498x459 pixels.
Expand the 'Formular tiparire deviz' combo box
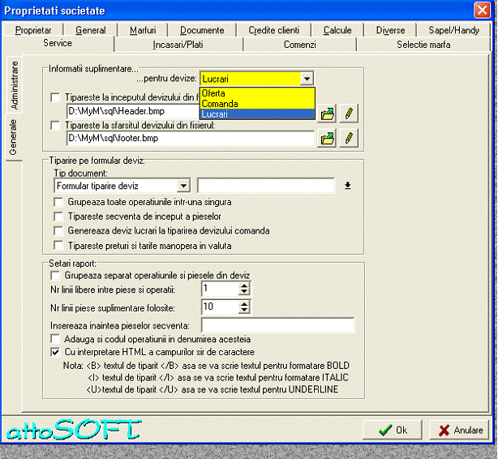[x=183, y=187]
